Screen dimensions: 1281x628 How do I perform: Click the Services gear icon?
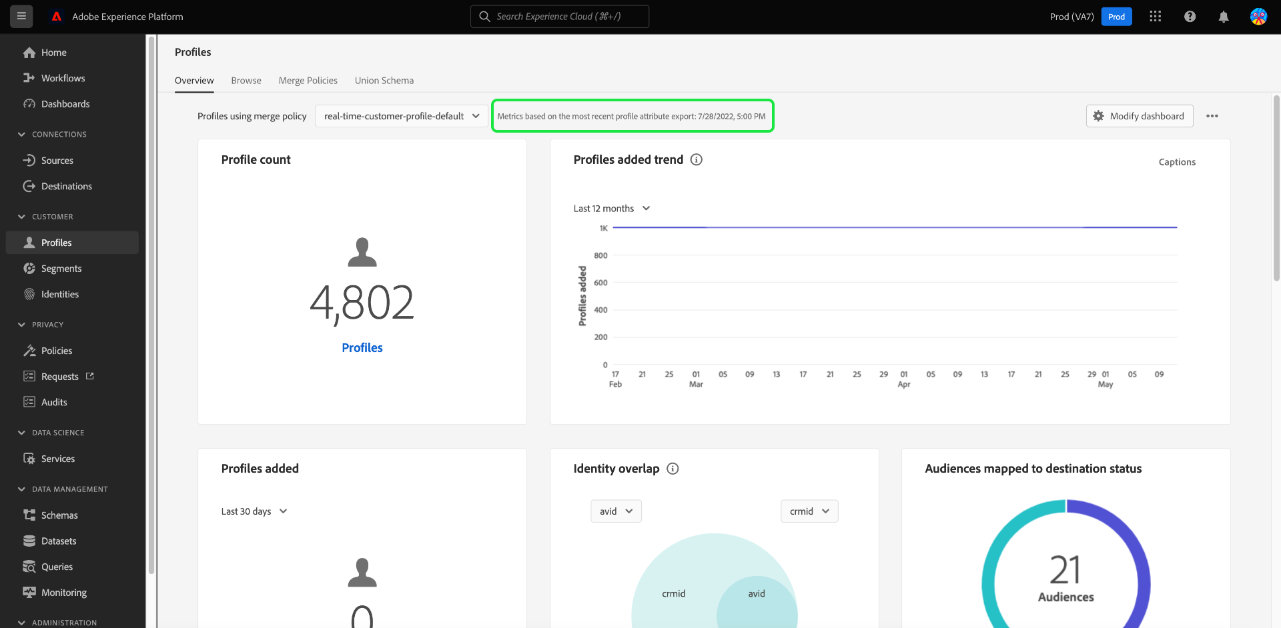pos(29,459)
